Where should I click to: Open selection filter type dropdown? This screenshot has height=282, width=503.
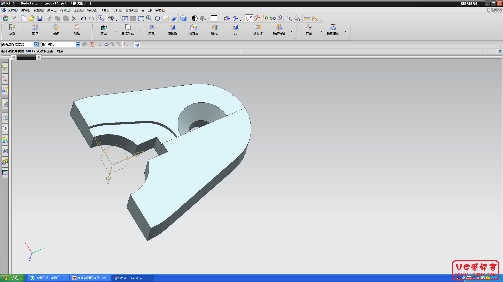pos(36,44)
